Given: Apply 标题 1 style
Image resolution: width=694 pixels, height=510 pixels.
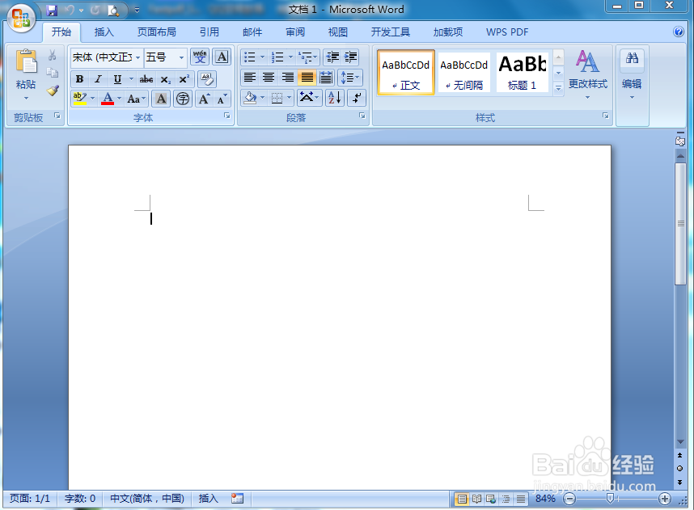Looking at the screenshot, I should 522,73.
